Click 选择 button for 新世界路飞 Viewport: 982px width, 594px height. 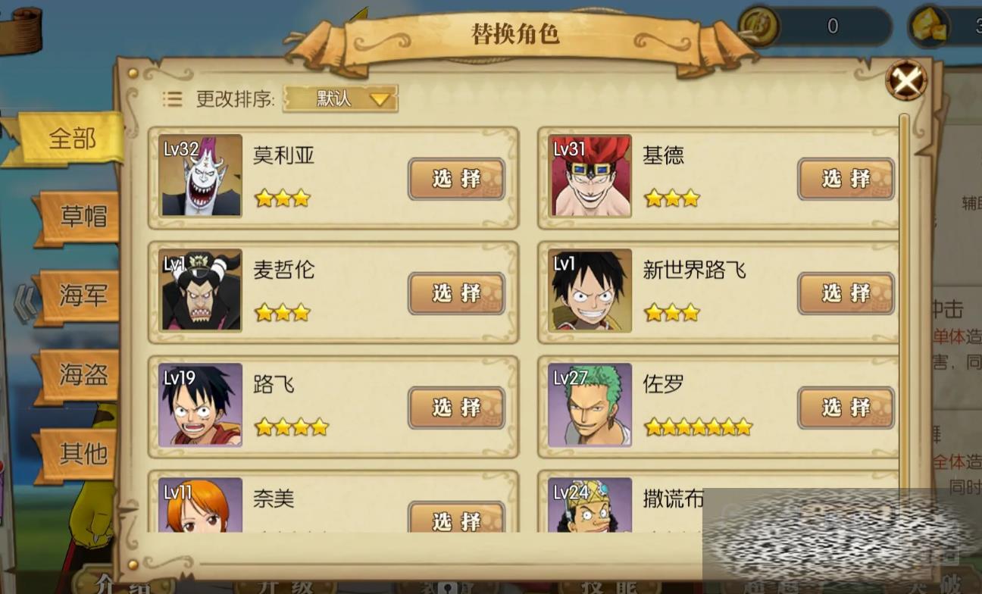(x=846, y=293)
